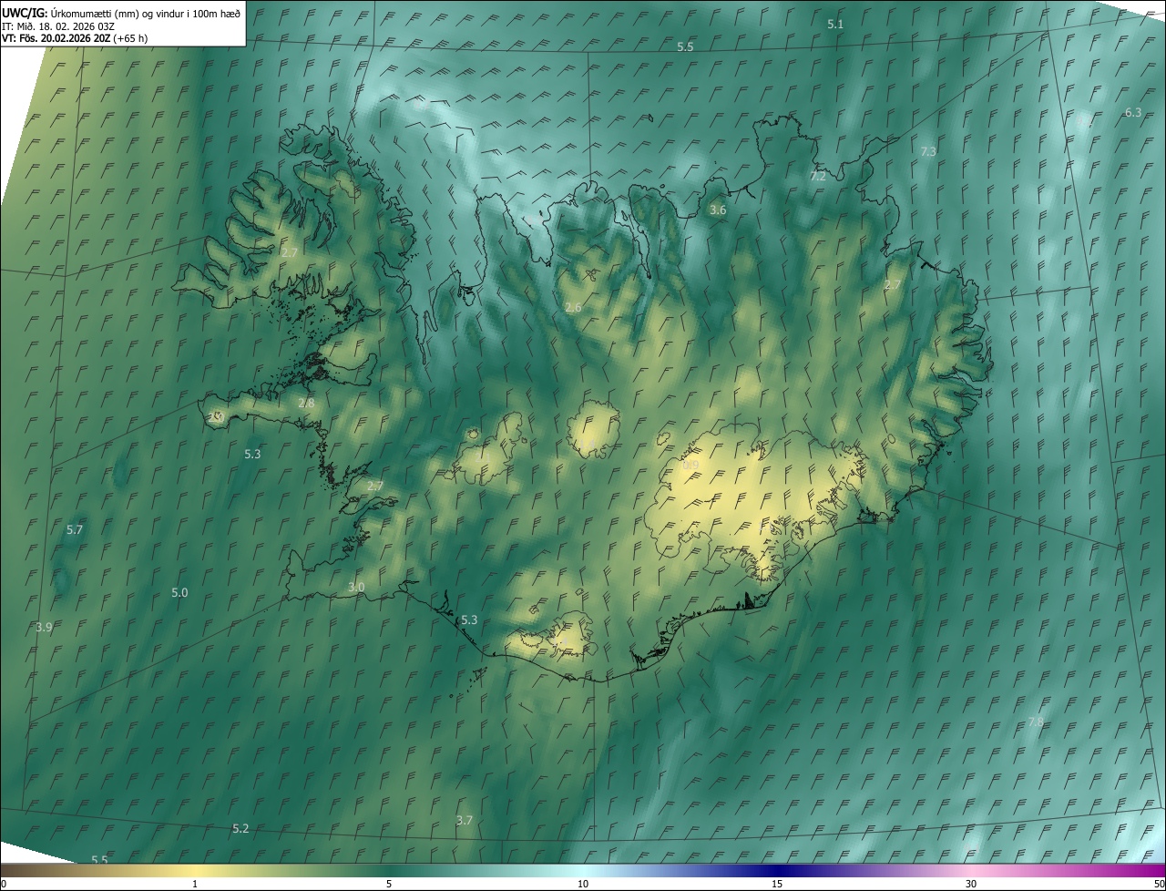
Task: Click the color scale tick label '50'
Action: tap(1159, 884)
